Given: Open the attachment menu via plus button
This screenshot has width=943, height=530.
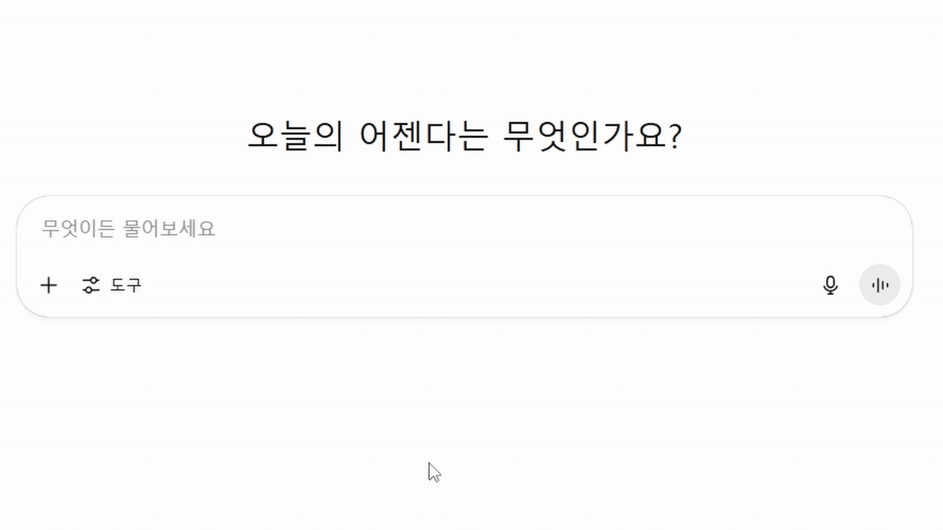Looking at the screenshot, I should pos(49,285).
